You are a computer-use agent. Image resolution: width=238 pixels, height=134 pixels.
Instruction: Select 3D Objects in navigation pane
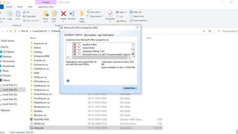coord(8,52)
